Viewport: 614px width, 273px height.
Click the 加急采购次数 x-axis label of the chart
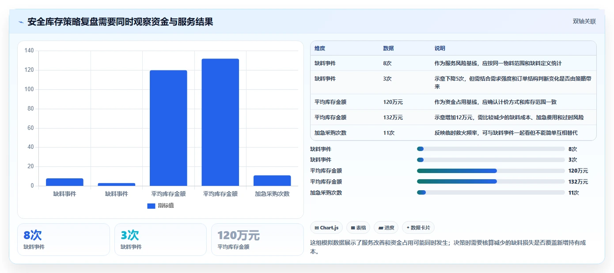(272, 194)
